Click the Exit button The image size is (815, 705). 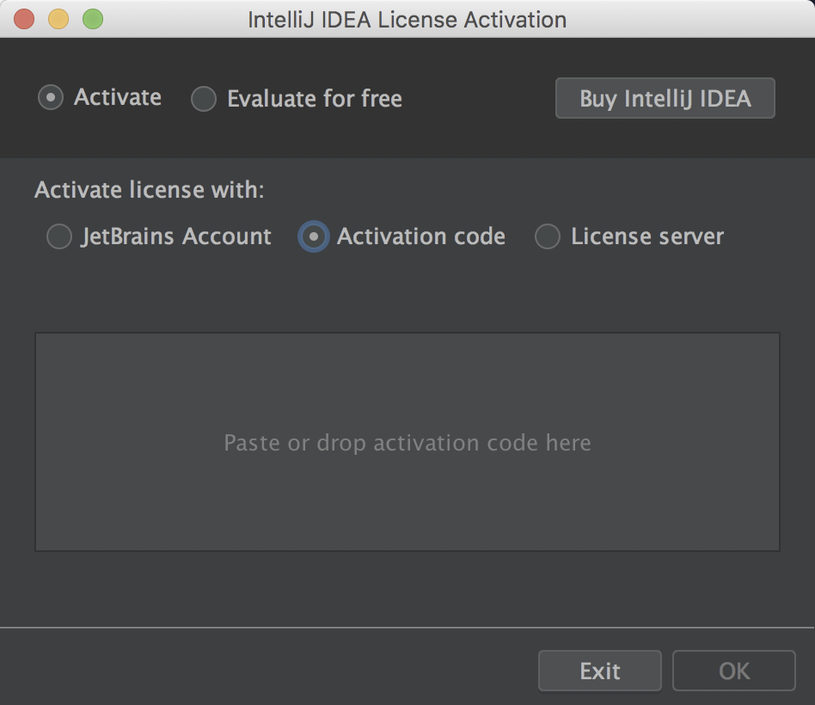[600, 671]
